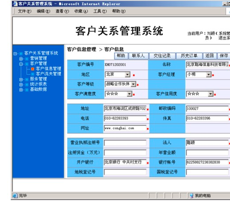Expand the 营销管理 tree node
Screen dimensions: 230x202
click(x=21, y=59)
